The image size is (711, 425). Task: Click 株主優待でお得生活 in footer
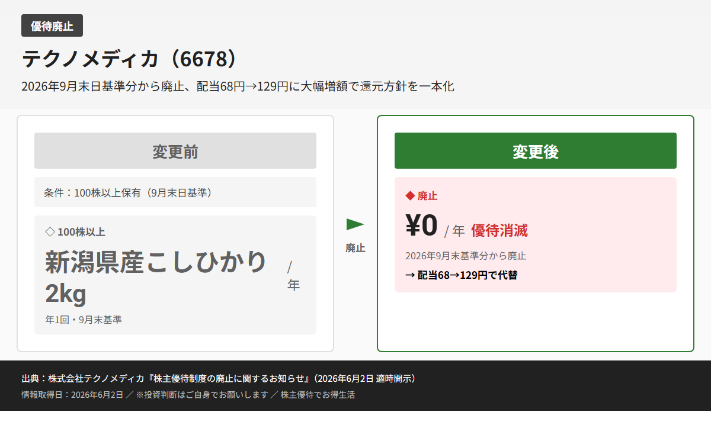318,395
